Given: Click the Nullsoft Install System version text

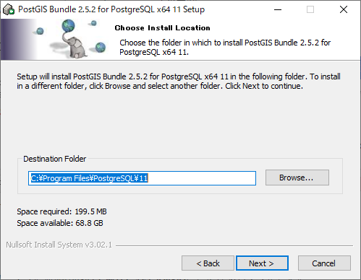Looking at the screenshot, I should tap(59, 245).
